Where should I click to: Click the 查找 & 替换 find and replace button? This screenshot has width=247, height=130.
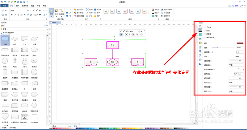[167, 10]
